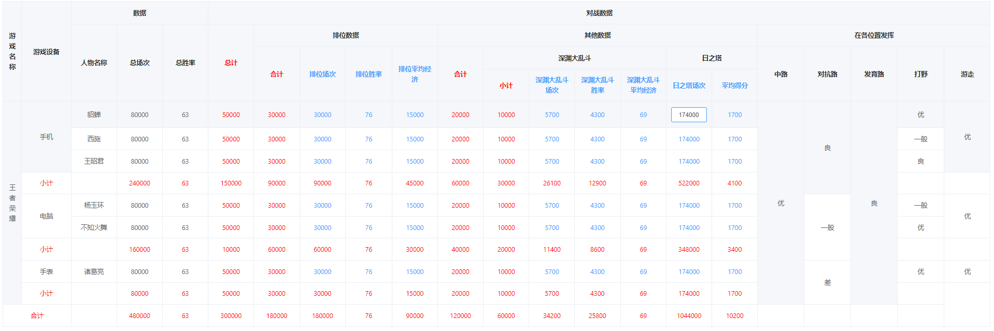Select the 总胜率 column header
994x331 pixels.
click(185, 63)
